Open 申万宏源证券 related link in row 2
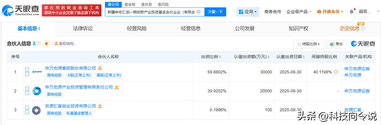 (x=357, y=91)
